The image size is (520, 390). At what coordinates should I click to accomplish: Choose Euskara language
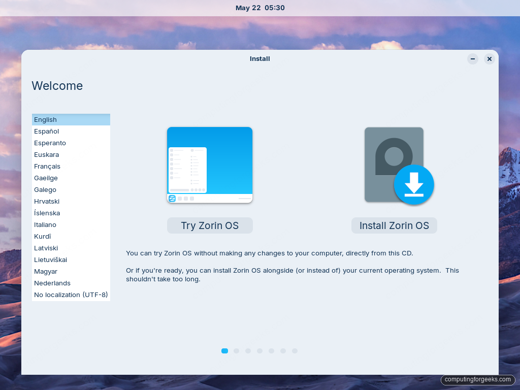(71, 154)
